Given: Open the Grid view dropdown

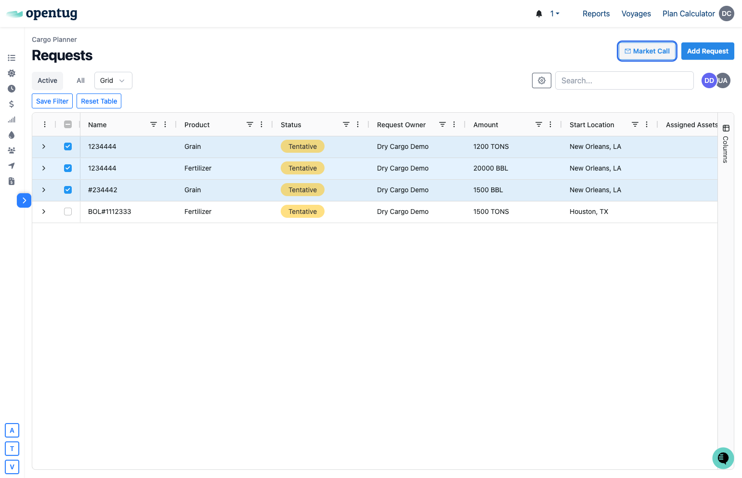Looking at the screenshot, I should tap(113, 80).
